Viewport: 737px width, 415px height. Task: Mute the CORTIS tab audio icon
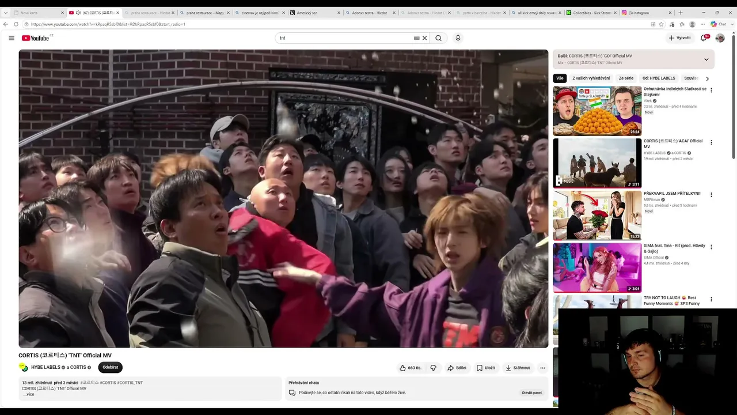click(78, 13)
